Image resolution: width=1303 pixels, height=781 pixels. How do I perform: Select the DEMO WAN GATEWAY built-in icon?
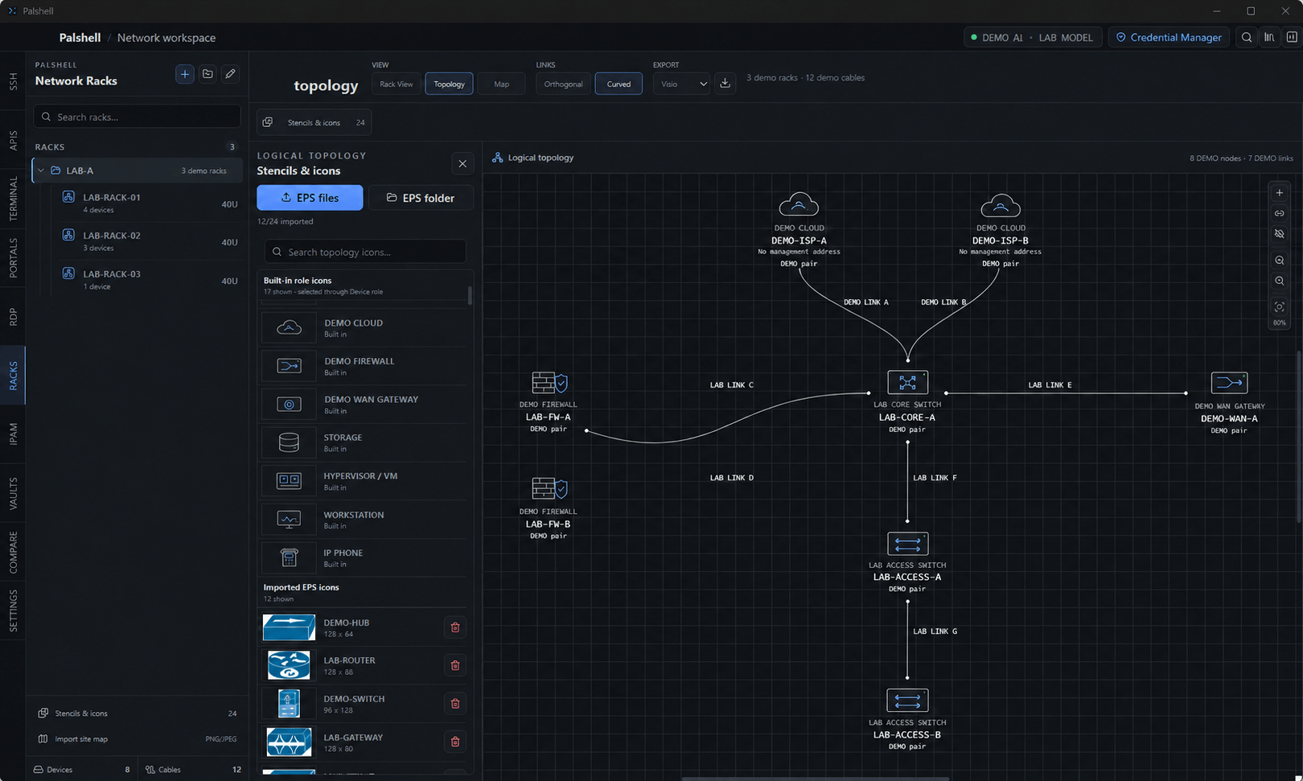pyautogui.click(x=364, y=405)
